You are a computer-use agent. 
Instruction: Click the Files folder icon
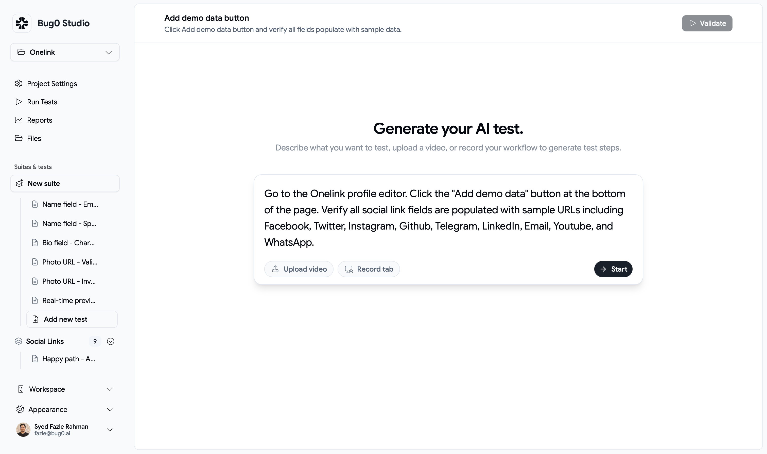click(x=19, y=138)
